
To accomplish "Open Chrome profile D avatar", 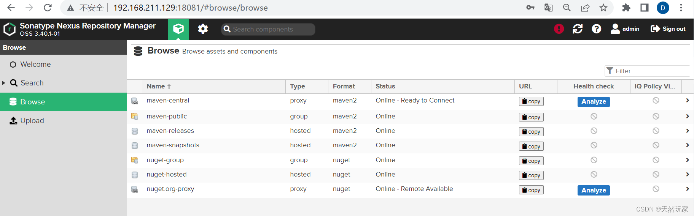I will (x=663, y=8).
